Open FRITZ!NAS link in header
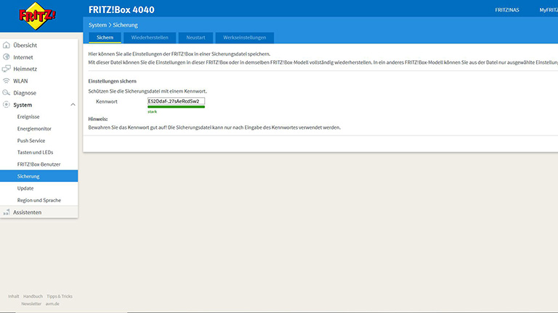The height and width of the screenshot is (313, 558). click(x=507, y=9)
